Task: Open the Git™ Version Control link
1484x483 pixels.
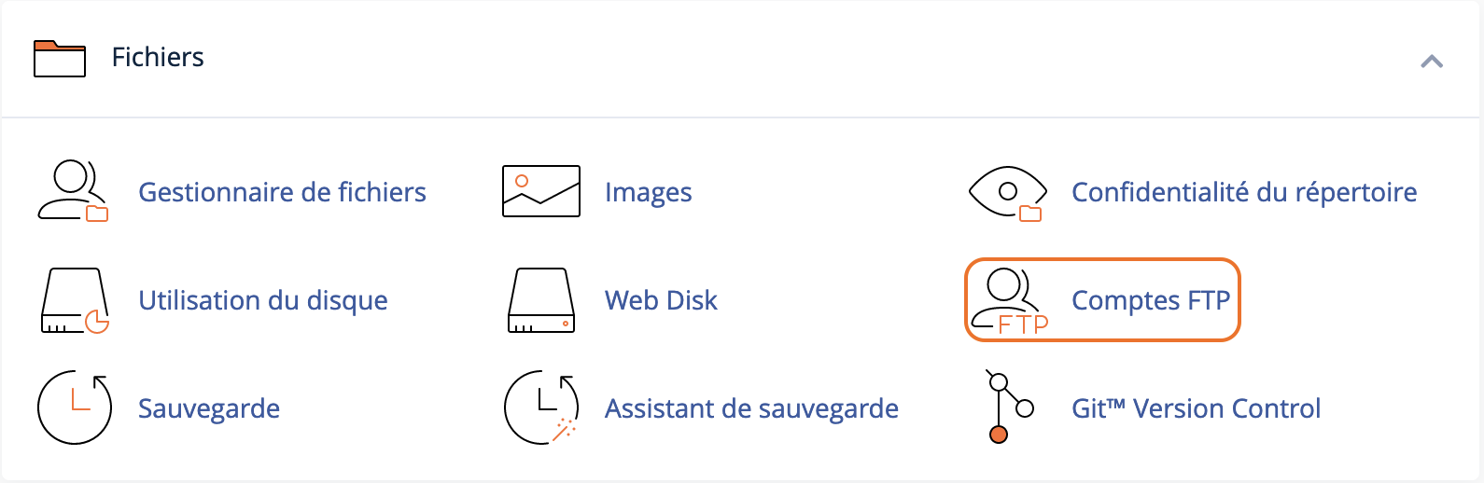Action: click(x=1196, y=408)
